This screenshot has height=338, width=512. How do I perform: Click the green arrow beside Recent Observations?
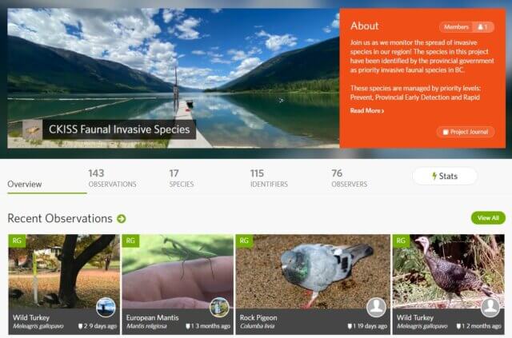121,219
